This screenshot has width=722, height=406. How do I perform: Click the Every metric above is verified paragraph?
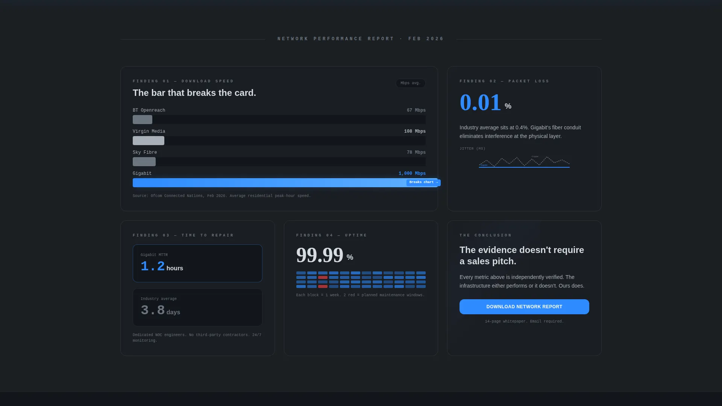tap(522, 282)
